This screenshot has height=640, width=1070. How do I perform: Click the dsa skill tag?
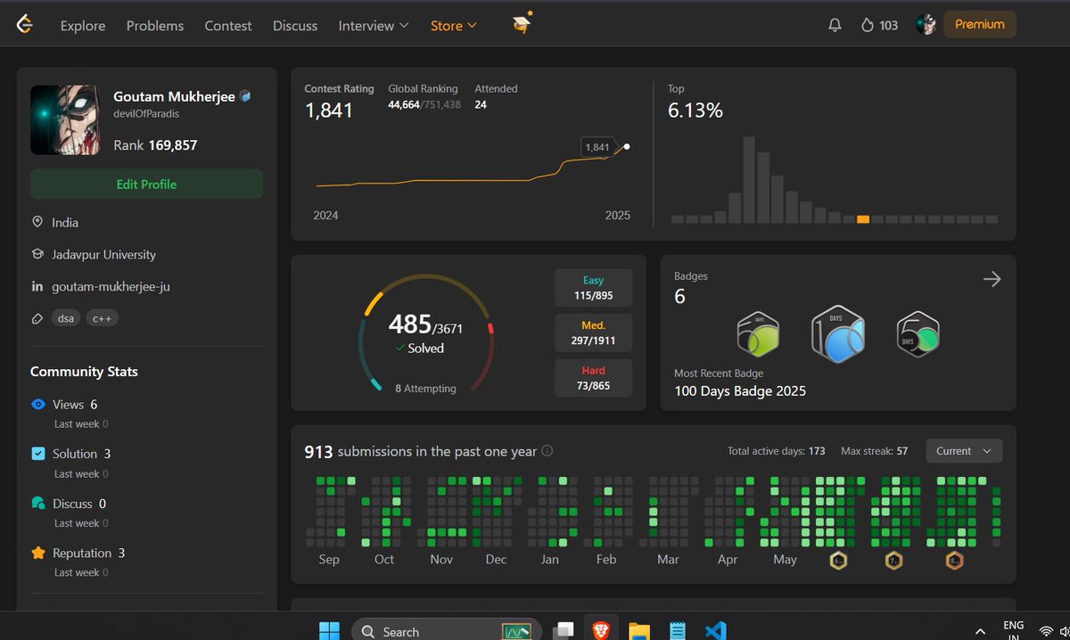tap(65, 318)
